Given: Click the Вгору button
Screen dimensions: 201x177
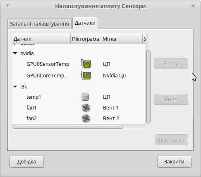Looking at the screenshot, I should [x=171, y=64].
